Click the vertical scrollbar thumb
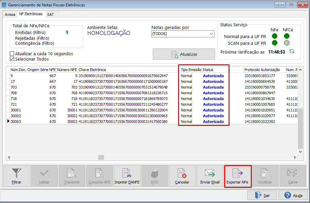The height and width of the screenshot is (203, 310). coord(300,129)
